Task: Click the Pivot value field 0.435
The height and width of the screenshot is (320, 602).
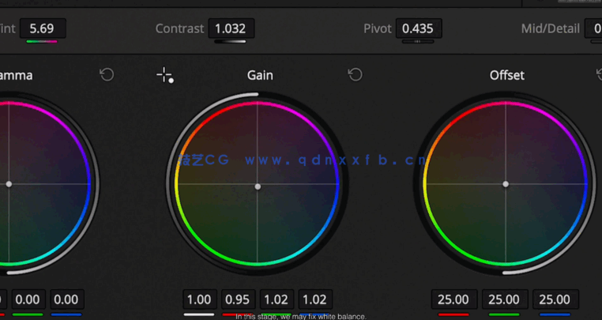Action: [x=419, y=28]
